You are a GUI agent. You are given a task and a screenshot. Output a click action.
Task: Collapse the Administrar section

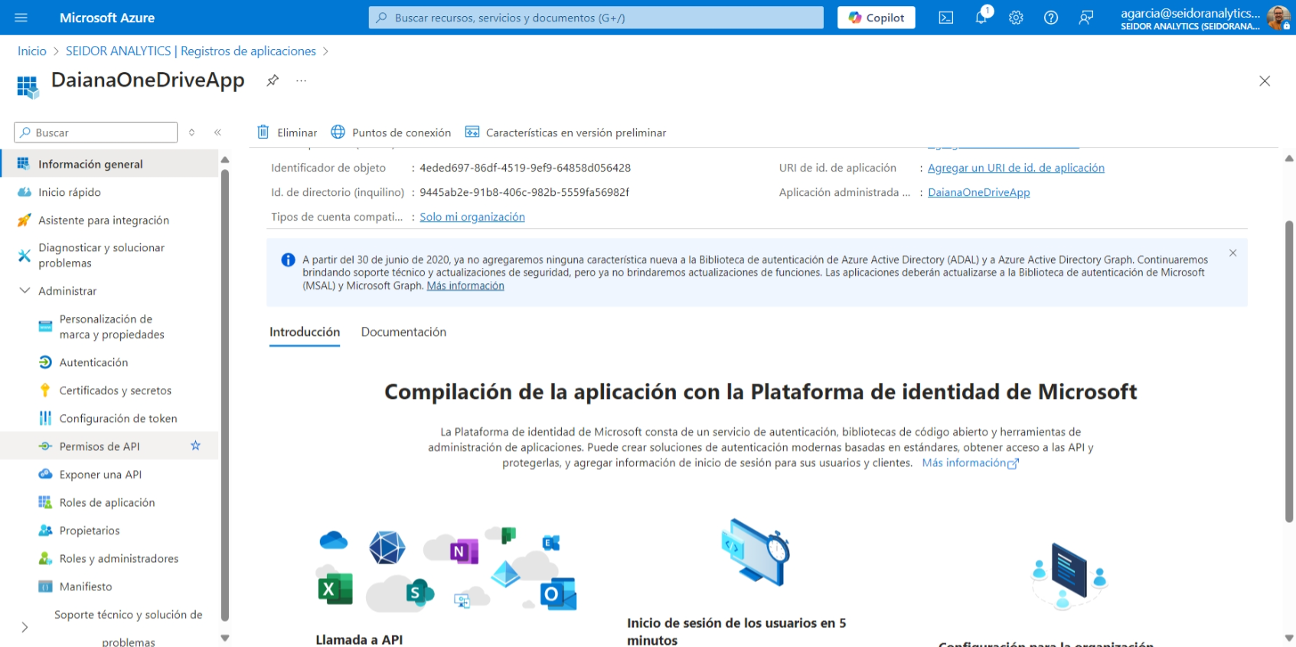click(24, 291)
